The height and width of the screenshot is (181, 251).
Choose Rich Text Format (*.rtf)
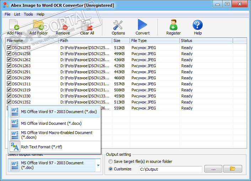(x=54, y=147)
